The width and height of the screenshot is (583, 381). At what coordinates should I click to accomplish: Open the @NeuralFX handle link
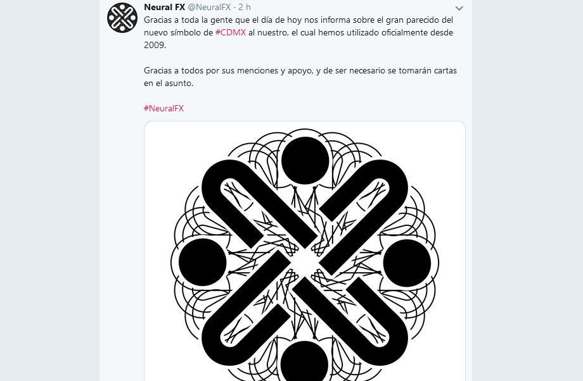click(209, 7)
